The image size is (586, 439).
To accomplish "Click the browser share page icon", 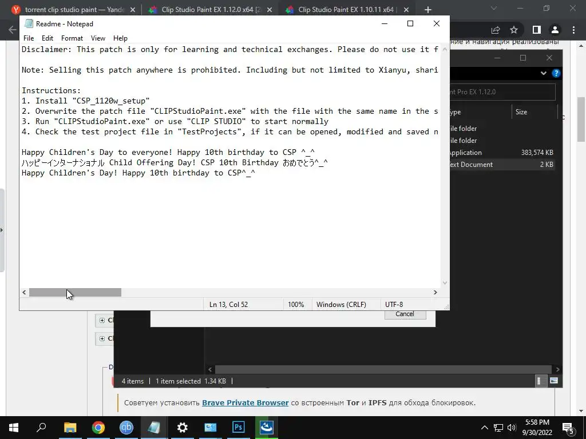I will pyautogui.click(x=496, y=30).
